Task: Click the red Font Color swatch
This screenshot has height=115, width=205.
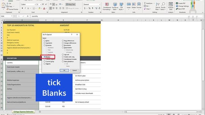Action: tap(44, 8)
